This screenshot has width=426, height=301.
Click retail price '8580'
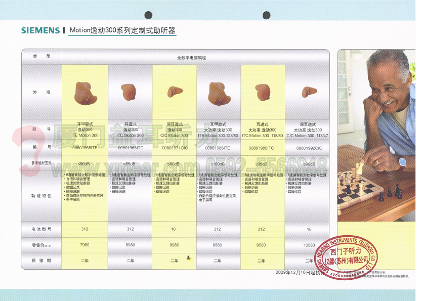(218, 245)
